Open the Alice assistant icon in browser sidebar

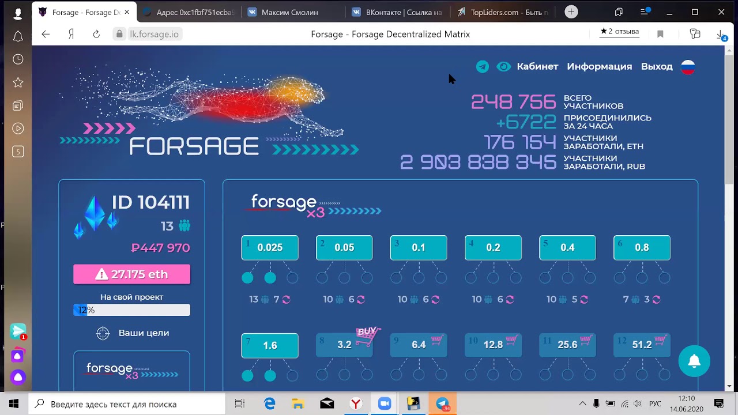pyautogui.click(x=18, y=378)
